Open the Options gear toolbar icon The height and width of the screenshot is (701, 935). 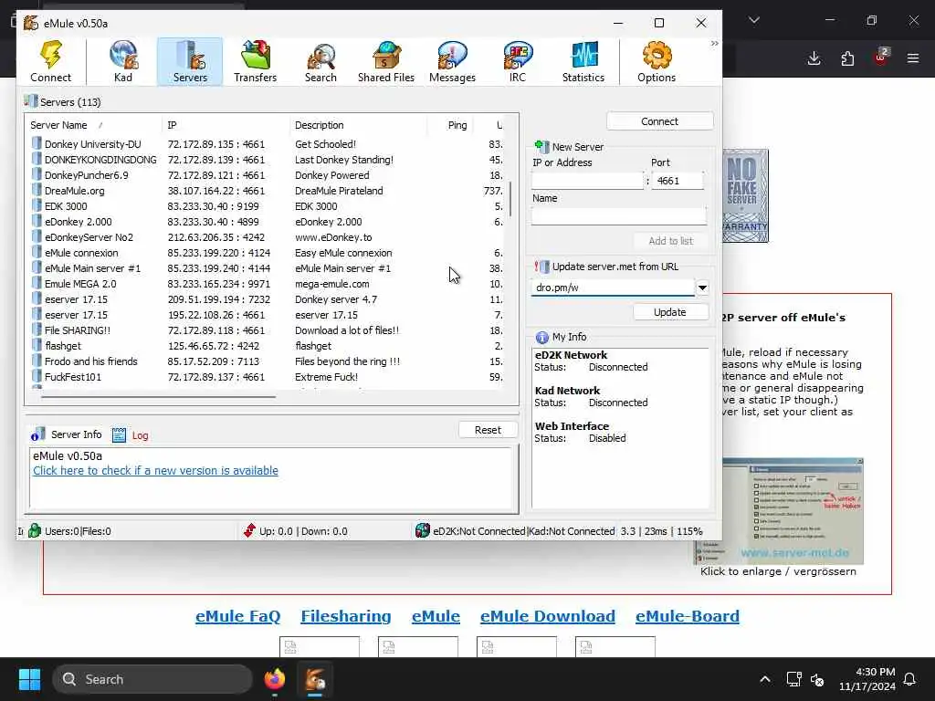point(657,62)
